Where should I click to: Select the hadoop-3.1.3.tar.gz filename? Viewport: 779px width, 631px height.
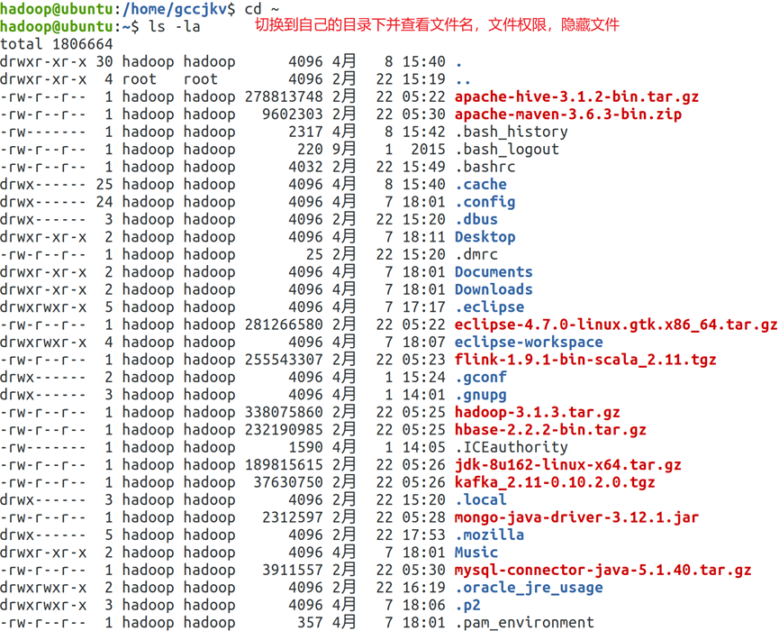click(x=537, y=412)
